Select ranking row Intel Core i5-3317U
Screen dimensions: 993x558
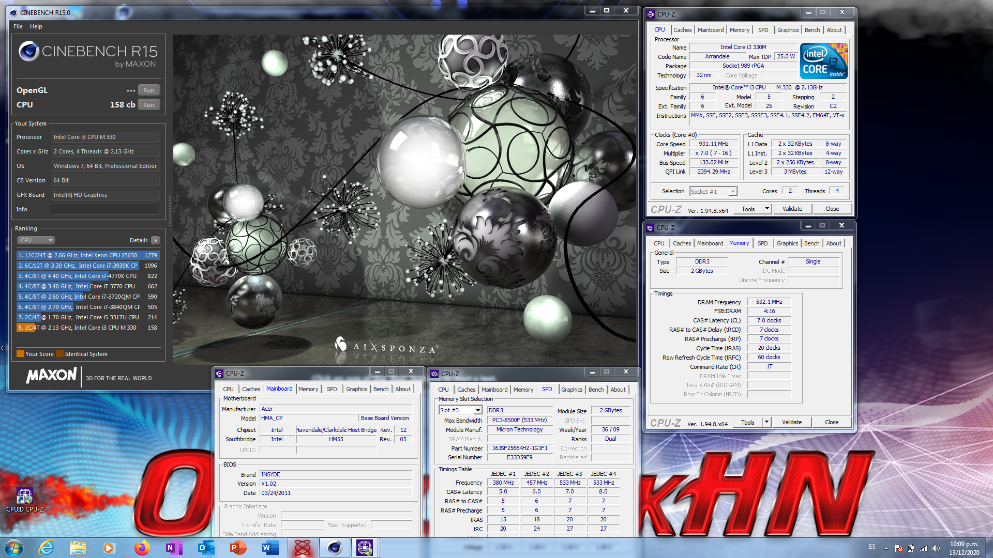(x=88, y=317)
